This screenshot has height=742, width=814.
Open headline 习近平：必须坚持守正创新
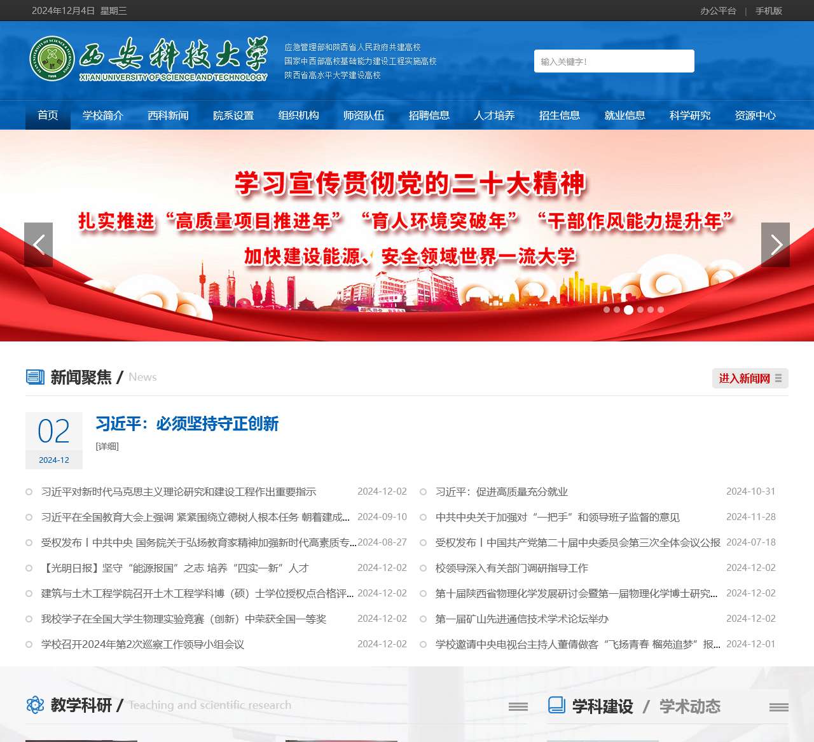pos(187,423)
